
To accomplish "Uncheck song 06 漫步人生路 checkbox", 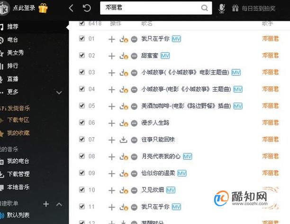I will click(x=82, y=122).
